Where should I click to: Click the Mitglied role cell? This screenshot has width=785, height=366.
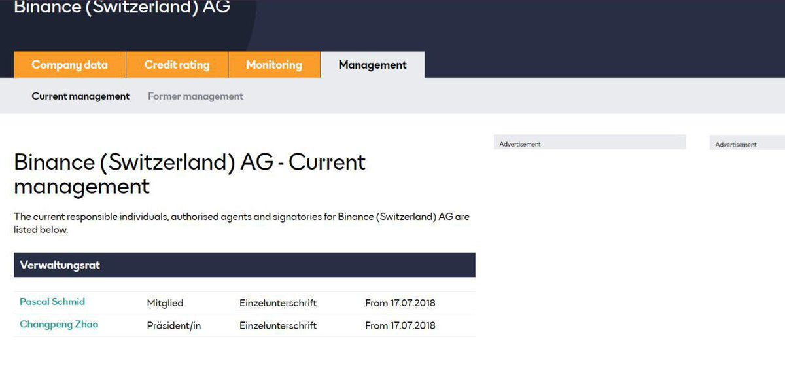coord(165,303)
